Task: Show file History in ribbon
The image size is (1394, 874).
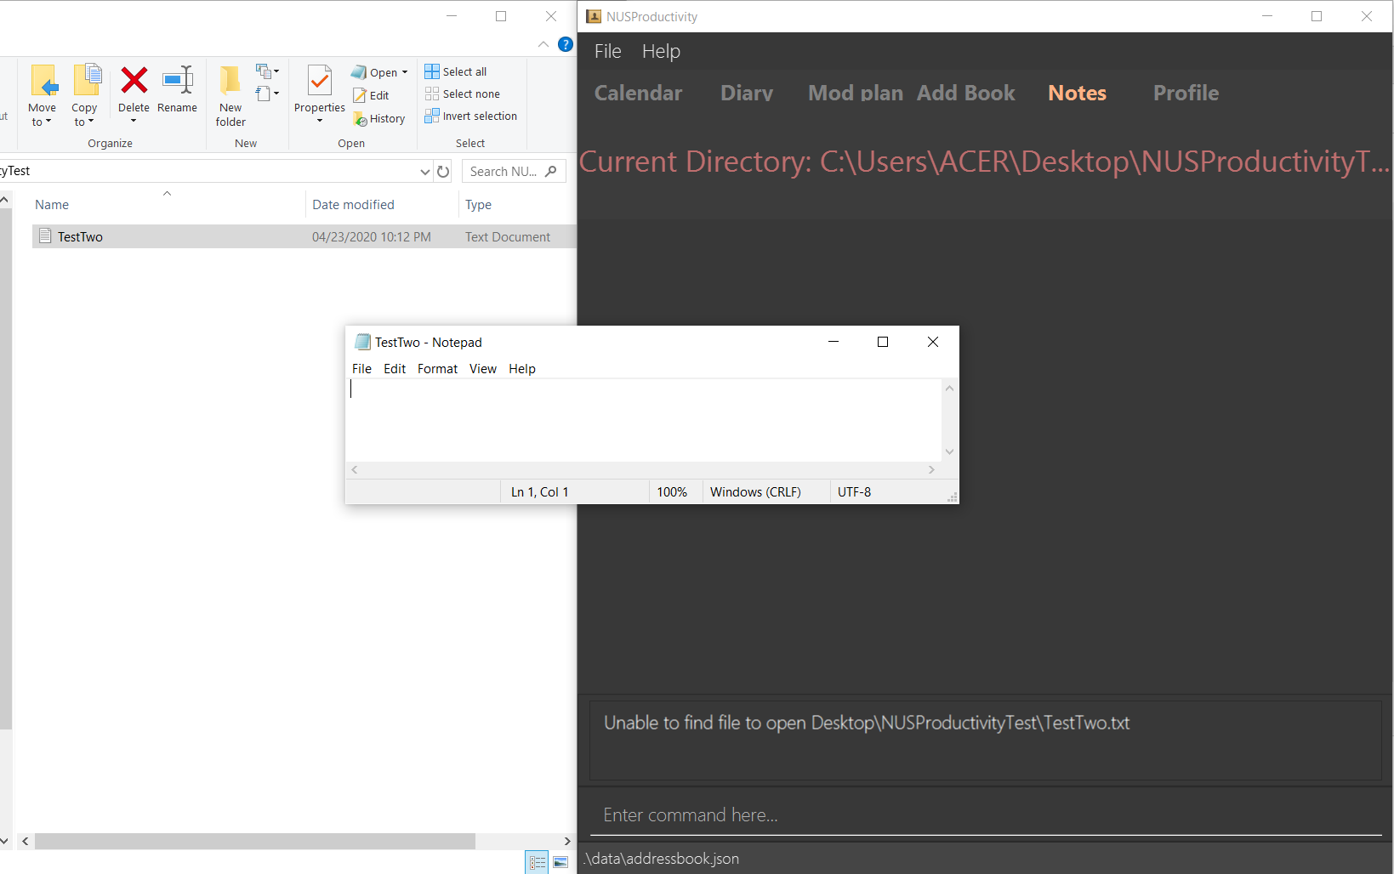Action: 379,119
